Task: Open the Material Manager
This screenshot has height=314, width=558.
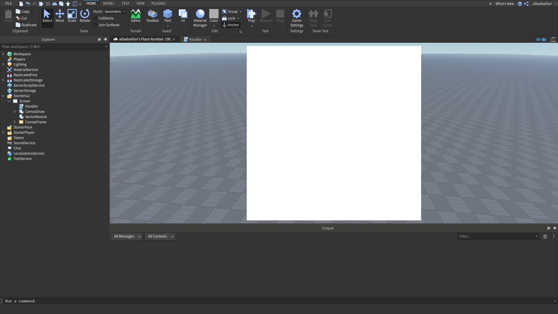Action: click(200, 17)
